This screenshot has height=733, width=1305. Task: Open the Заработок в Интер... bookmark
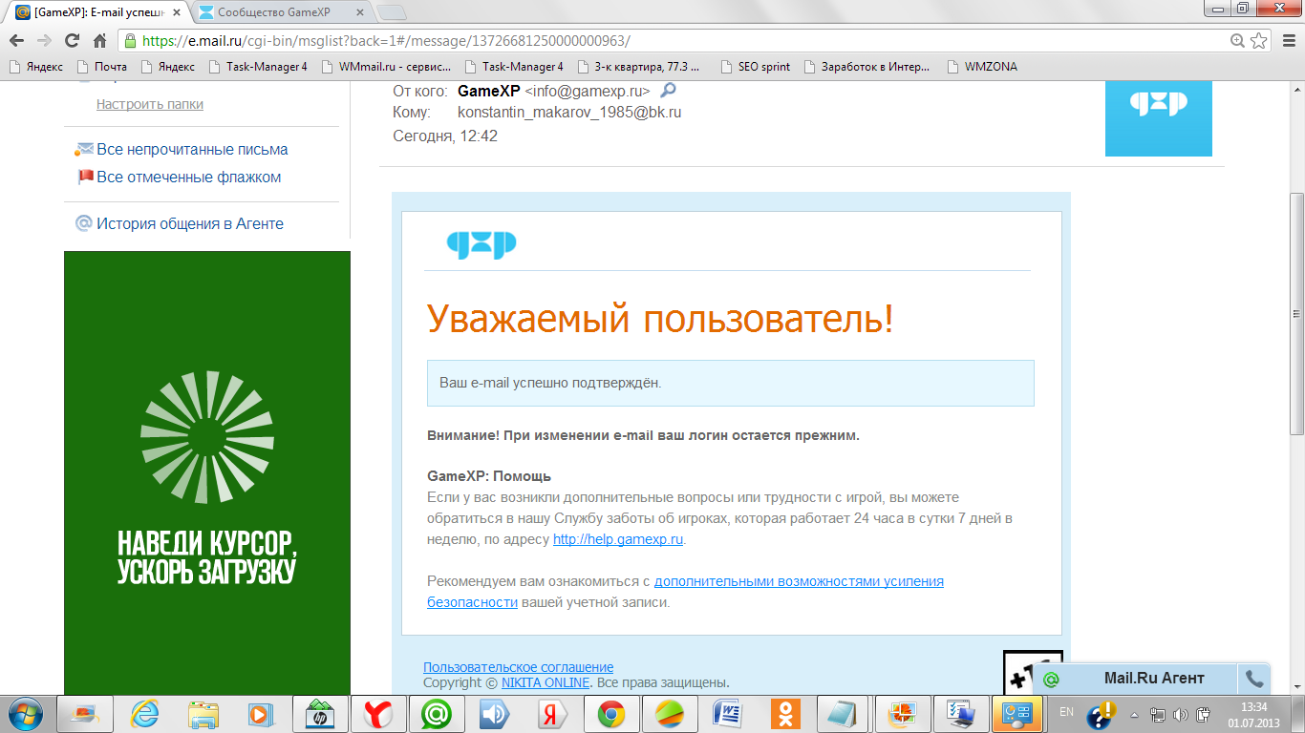coord(867,67)
